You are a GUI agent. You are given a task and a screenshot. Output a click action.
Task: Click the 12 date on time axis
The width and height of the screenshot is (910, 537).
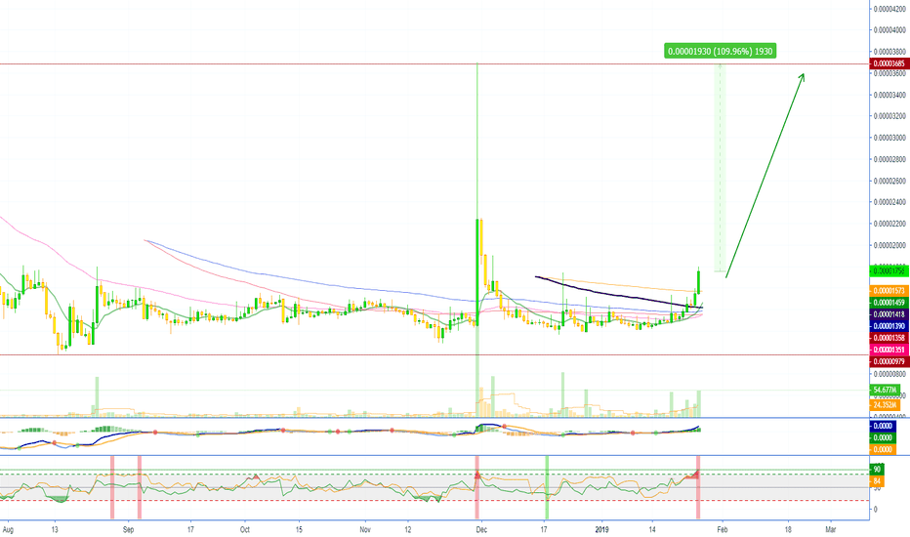(x=408, y=529)
